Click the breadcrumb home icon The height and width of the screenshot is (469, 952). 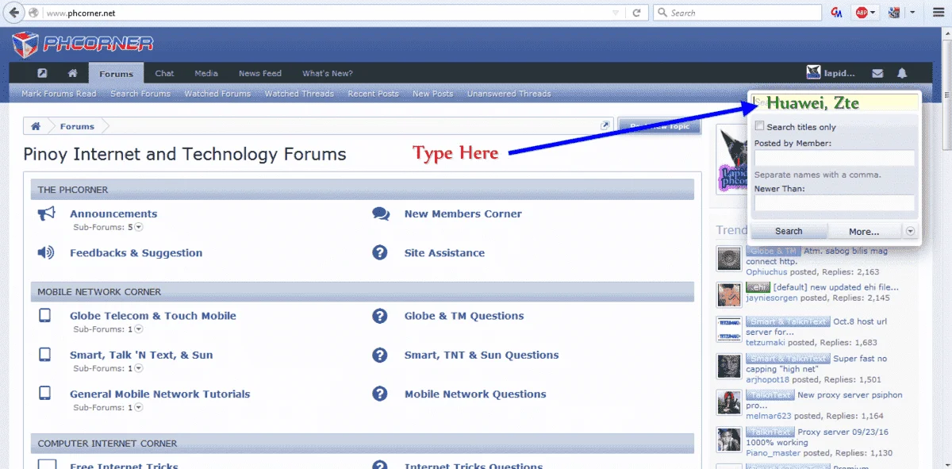[x=36, y=126]
